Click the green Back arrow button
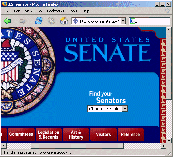173x157 pixels. [x=7, y=21]
